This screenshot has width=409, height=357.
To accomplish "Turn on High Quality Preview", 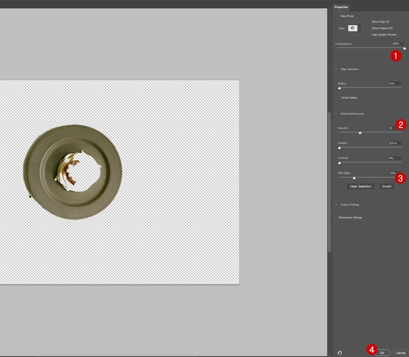I will pos(369,35).
